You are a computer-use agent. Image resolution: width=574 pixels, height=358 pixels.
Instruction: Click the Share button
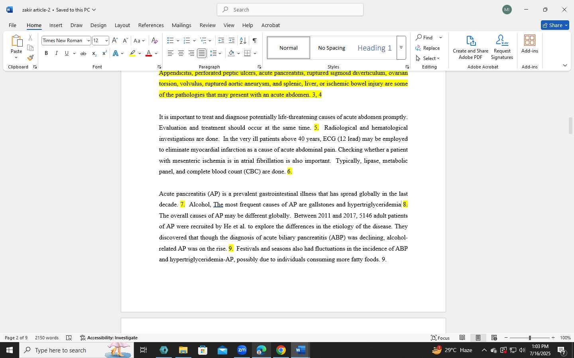[555, 25]
